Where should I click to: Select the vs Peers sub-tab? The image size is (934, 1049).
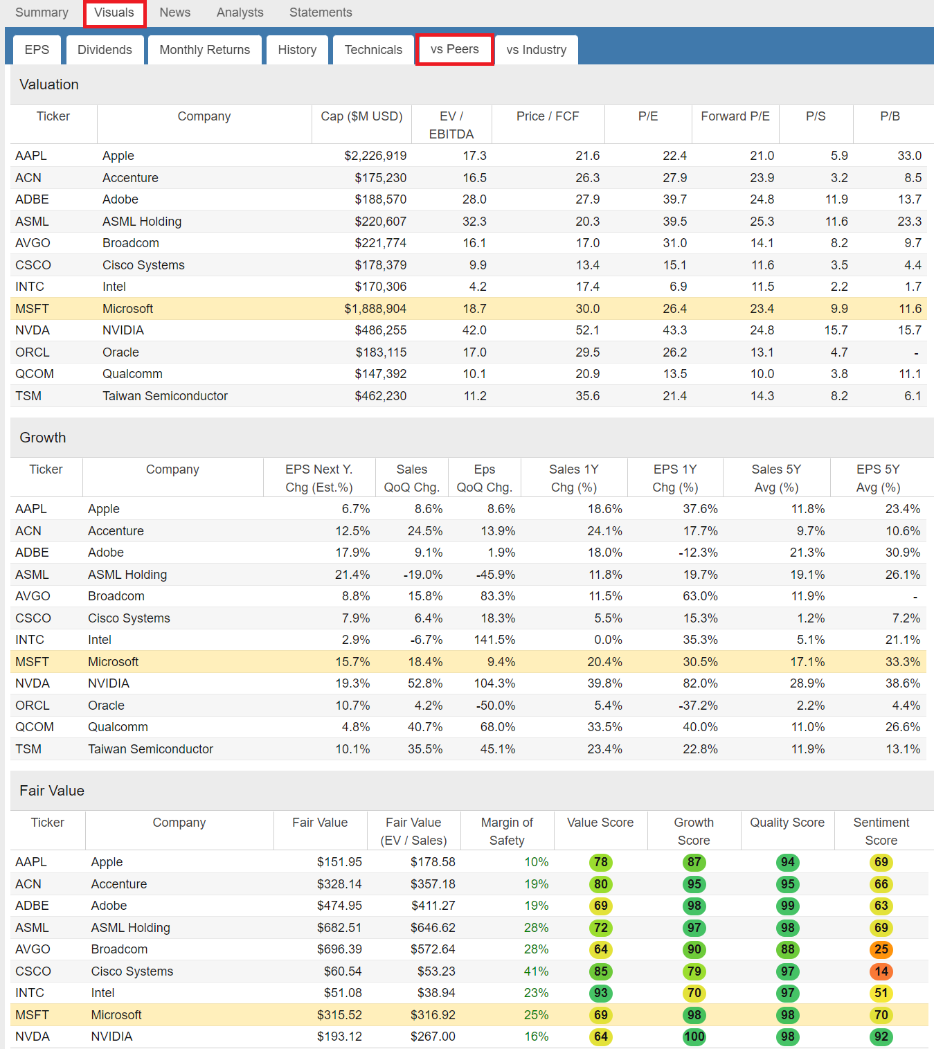[x=454, y=49]
